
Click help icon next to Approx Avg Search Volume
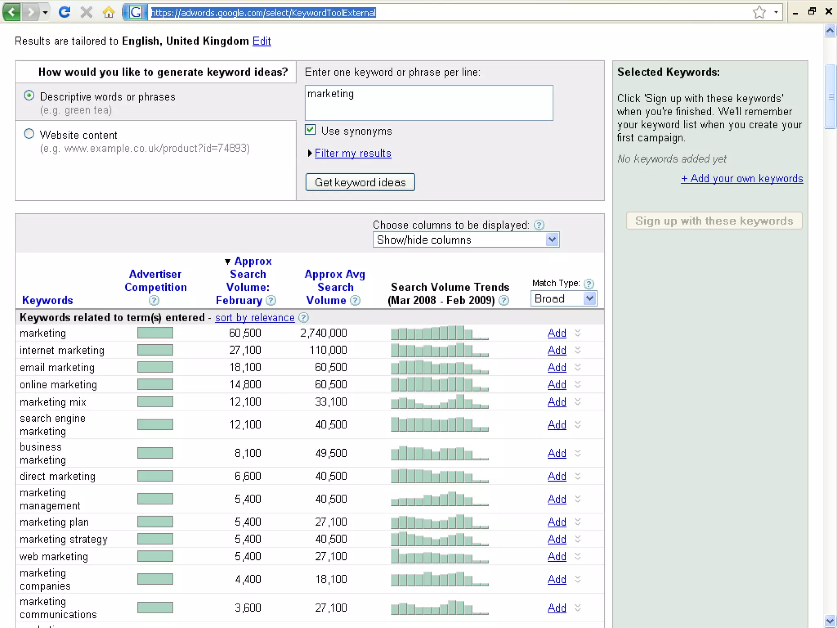[355, 301]
